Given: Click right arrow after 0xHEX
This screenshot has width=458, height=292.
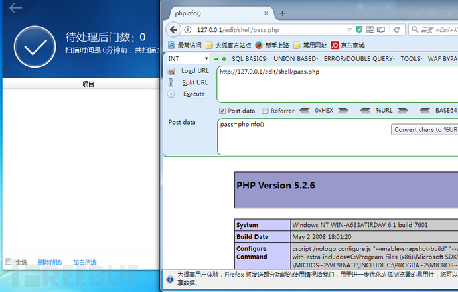Looking at the screenshot, I should click(x=343, y=111).
